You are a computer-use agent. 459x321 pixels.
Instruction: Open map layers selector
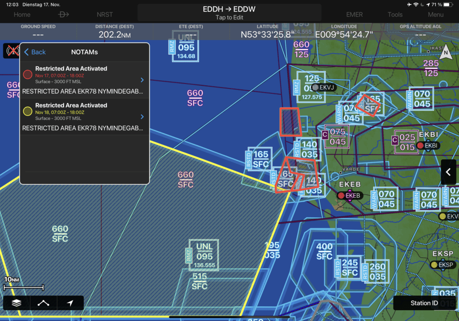[17, 303]
